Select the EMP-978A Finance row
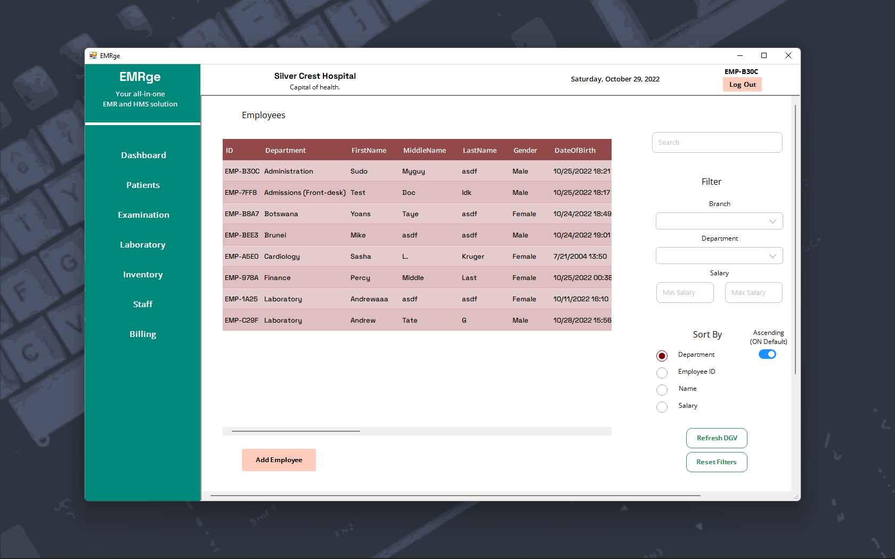The width and height of the screenshot is (895, 559). [417, 277]
